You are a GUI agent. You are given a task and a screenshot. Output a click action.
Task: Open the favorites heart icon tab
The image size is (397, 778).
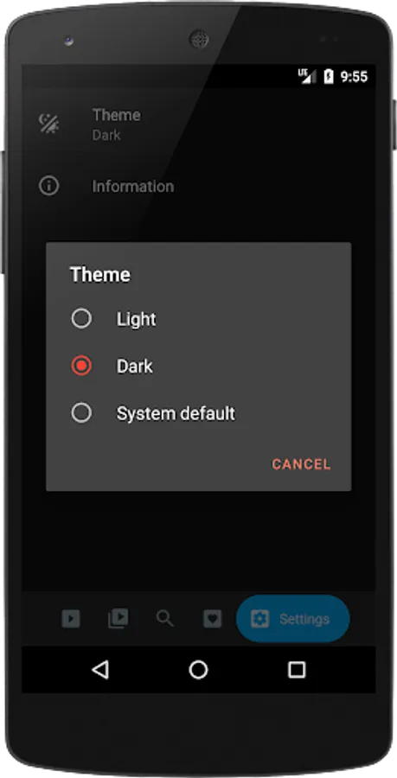tap(213, 618)
